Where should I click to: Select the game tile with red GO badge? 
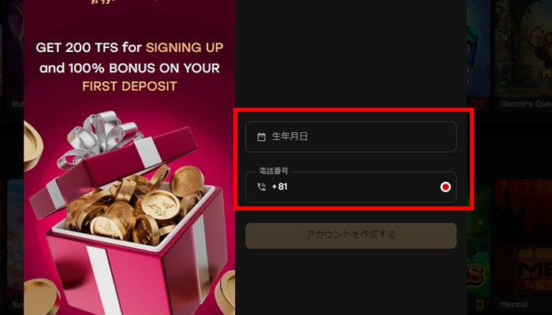(478, 56)
